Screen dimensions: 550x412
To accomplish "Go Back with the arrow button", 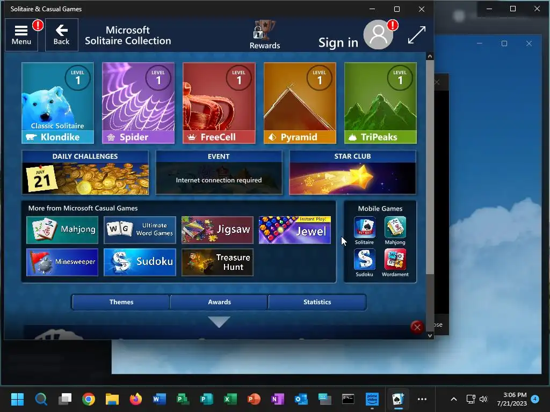I will click(x=61, y=35).
